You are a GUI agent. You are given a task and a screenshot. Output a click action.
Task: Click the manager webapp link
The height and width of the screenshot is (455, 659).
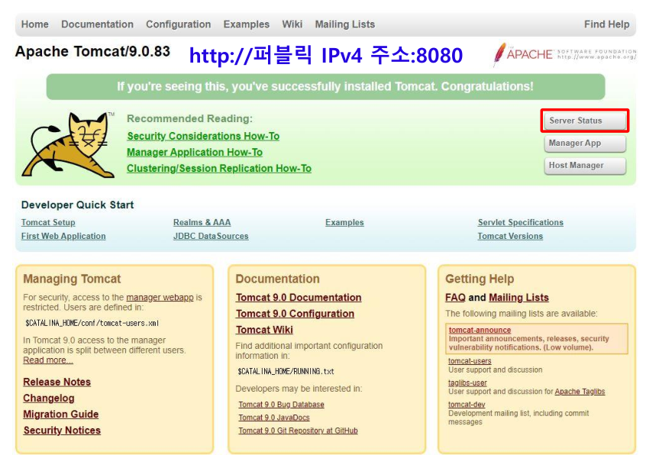(x=160, y=298)
